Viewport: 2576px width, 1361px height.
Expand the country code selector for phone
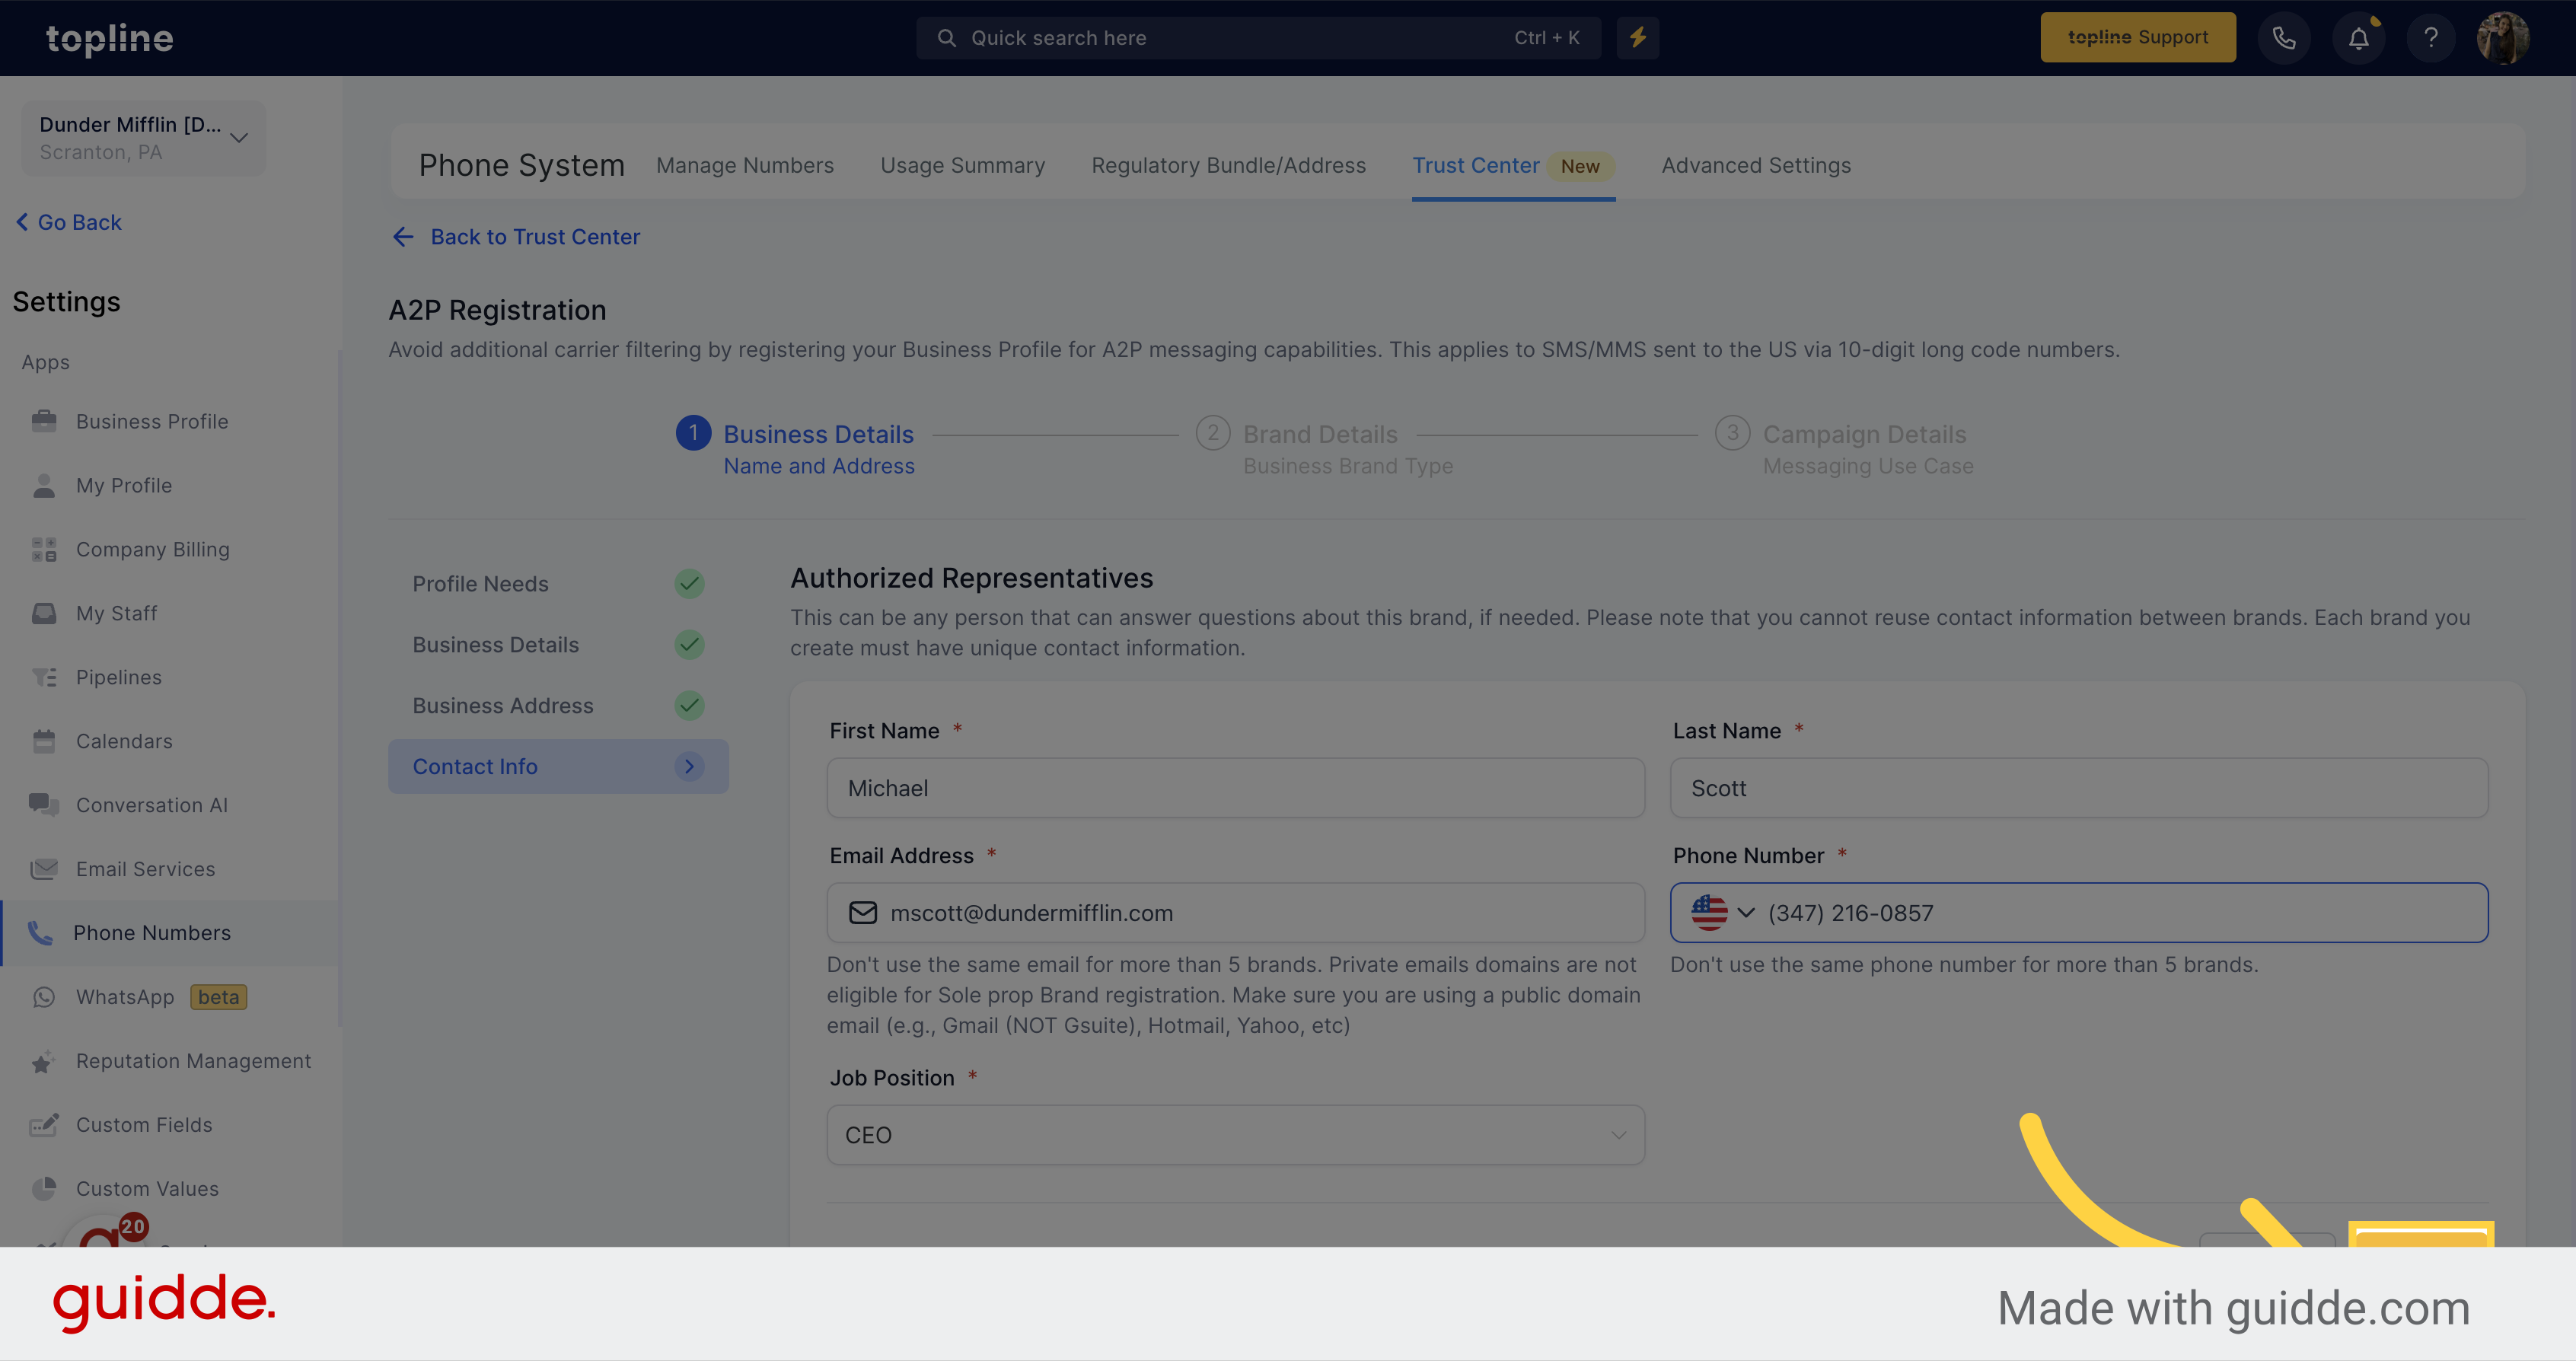1745,911
